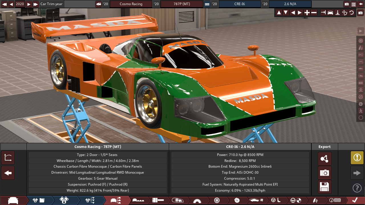
Task: Expand side panel with play arrow
Action: [361, 31]
